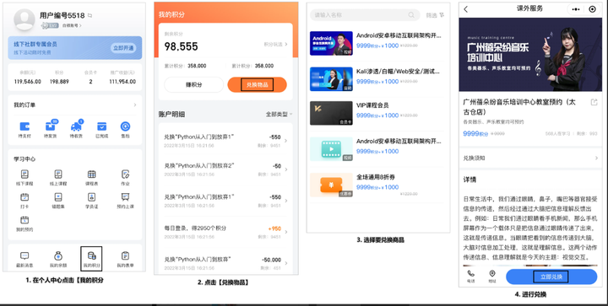Click the blue 立即兑换 button

pyautogui.click(x=551, y=276)
